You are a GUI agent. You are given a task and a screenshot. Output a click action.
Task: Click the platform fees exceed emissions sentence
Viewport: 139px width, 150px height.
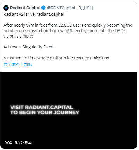56,58
